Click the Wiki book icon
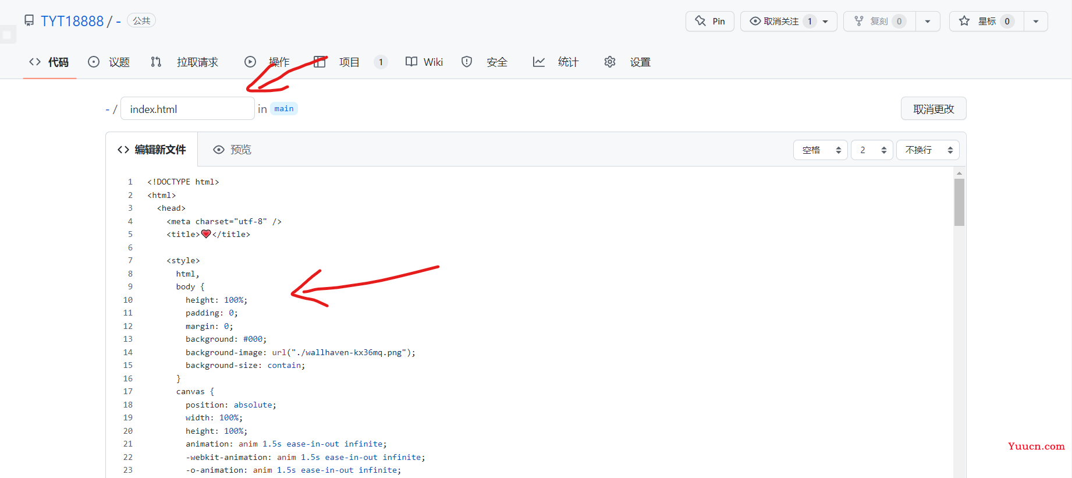 pos(411,62)
